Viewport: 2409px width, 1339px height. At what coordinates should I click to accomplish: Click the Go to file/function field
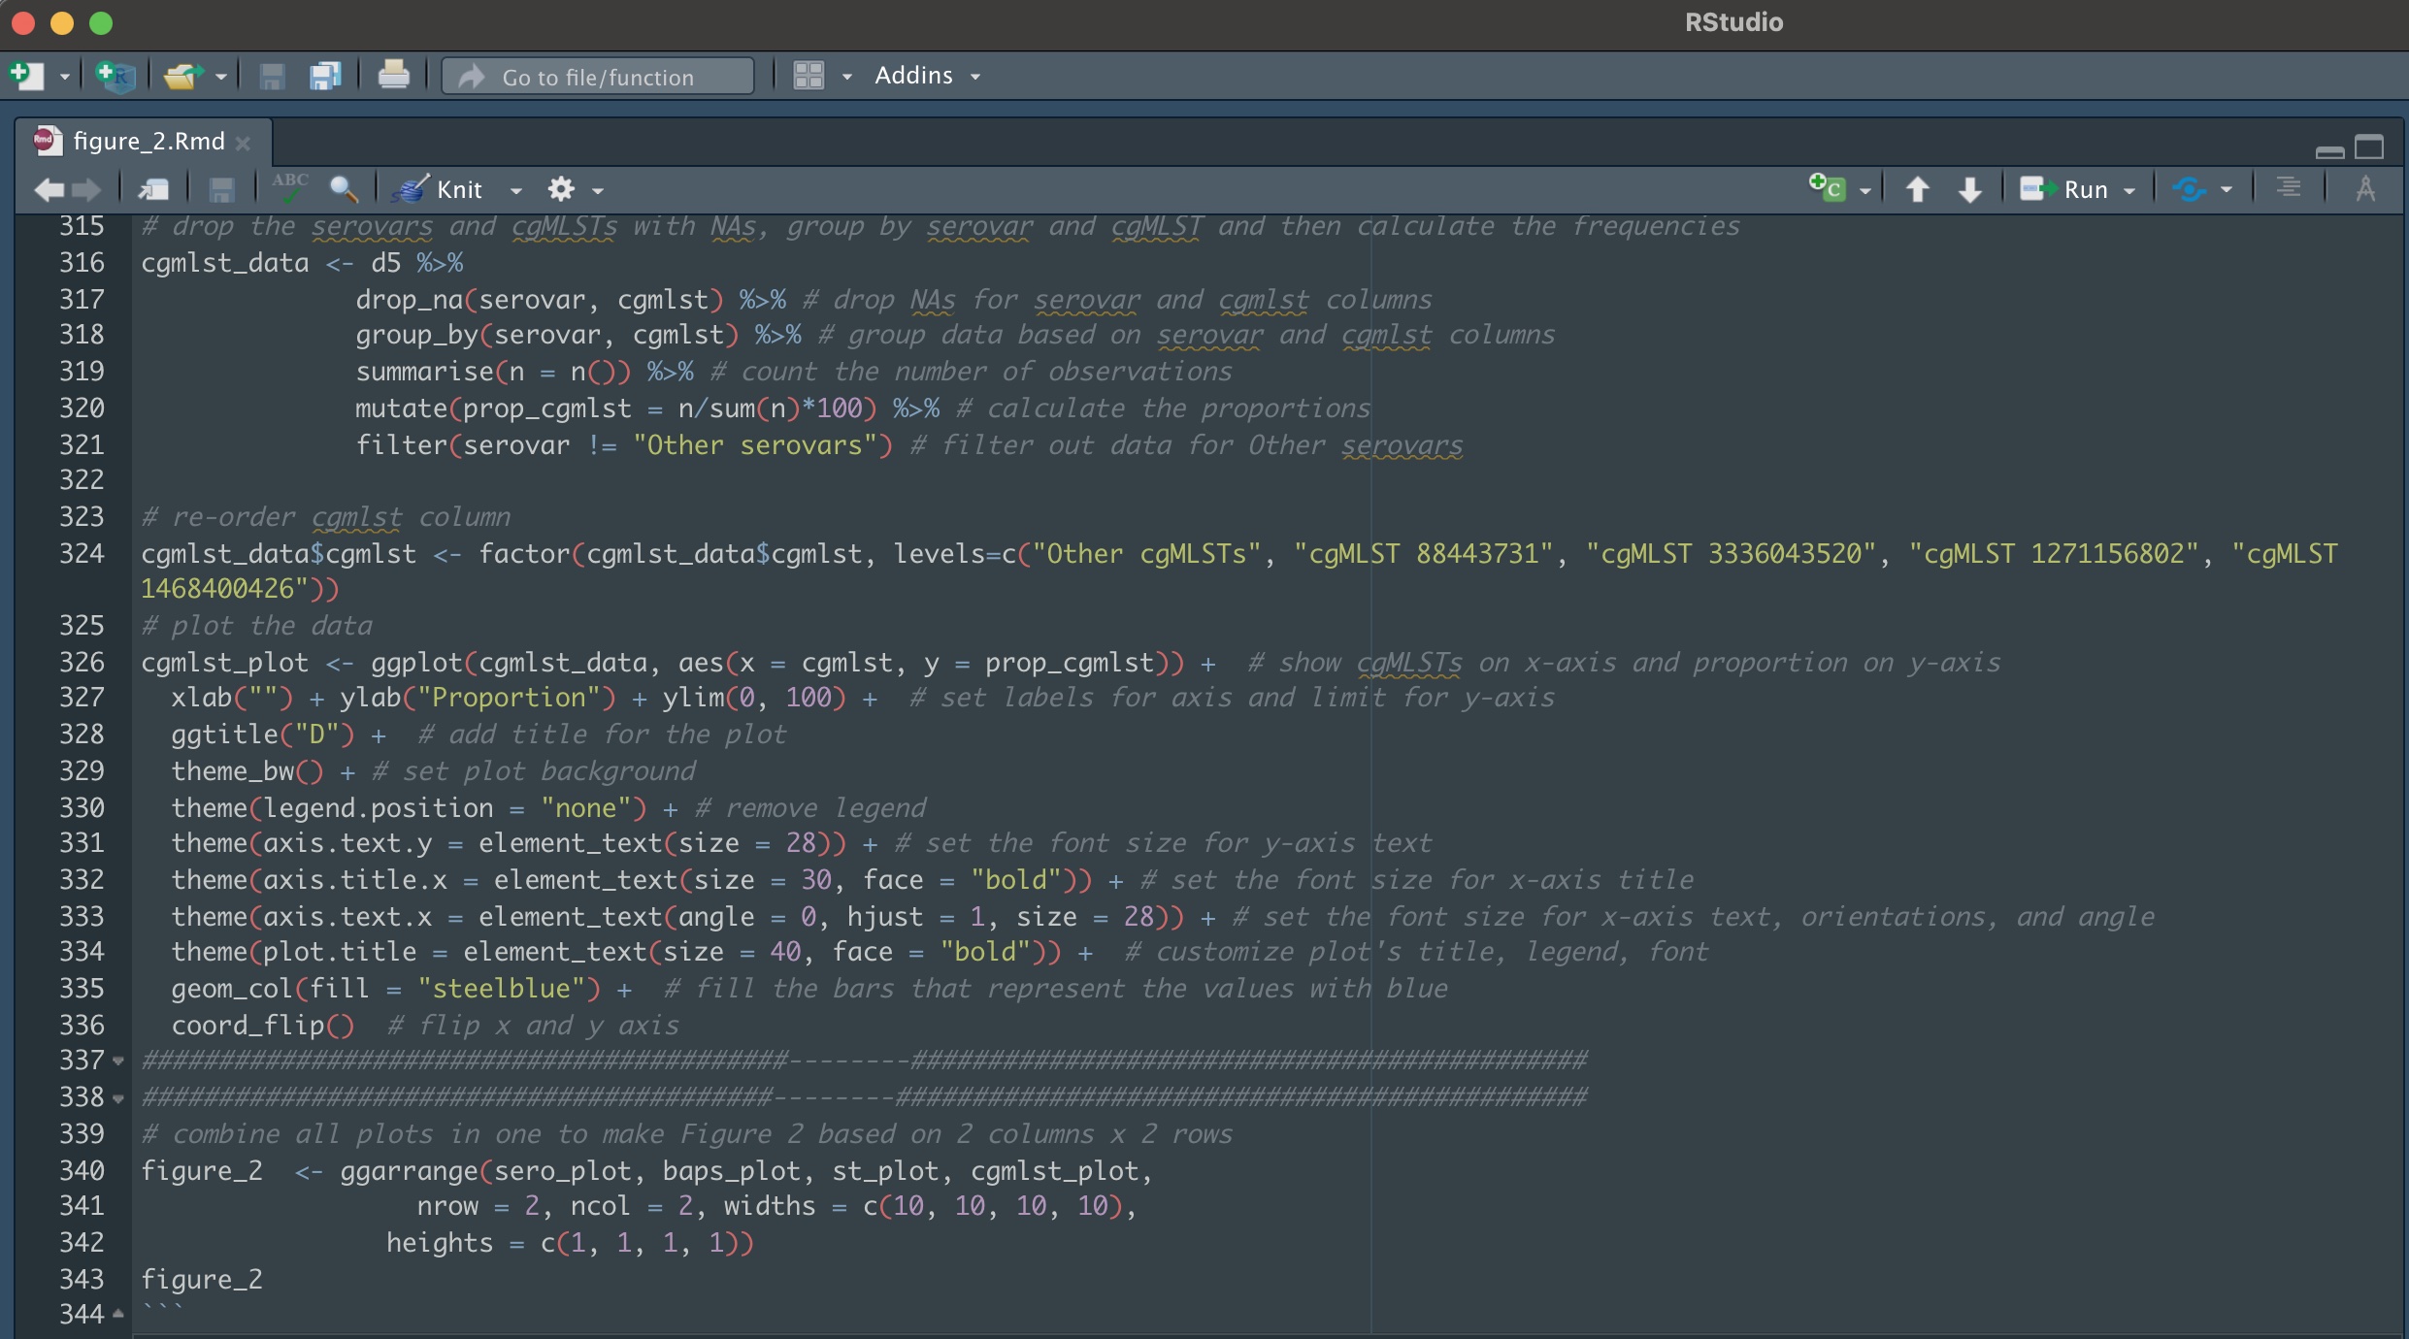coord(598,77)
